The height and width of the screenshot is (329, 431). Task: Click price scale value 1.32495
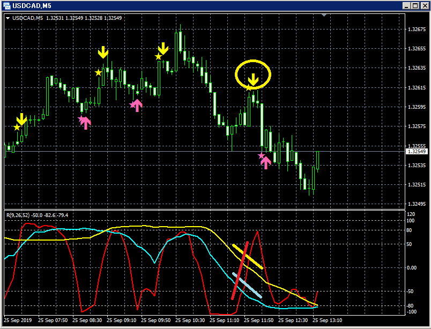tap(417, 204)
